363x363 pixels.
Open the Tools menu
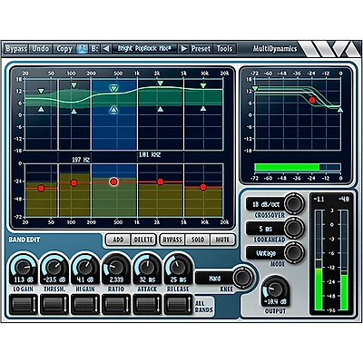(x=224, y=49)
